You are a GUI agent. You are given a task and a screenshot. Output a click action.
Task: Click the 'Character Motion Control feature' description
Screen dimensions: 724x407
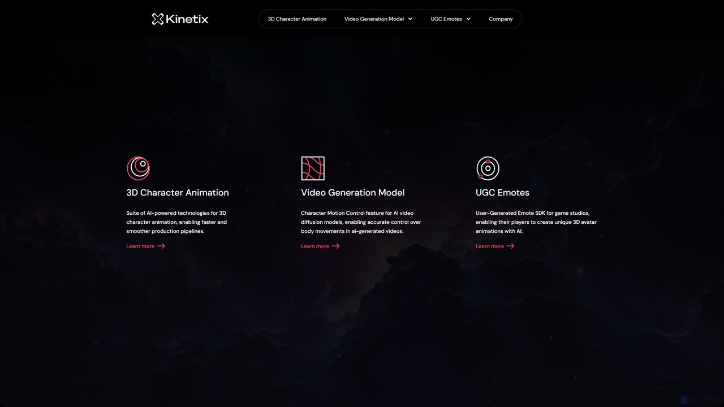[361, 222]
